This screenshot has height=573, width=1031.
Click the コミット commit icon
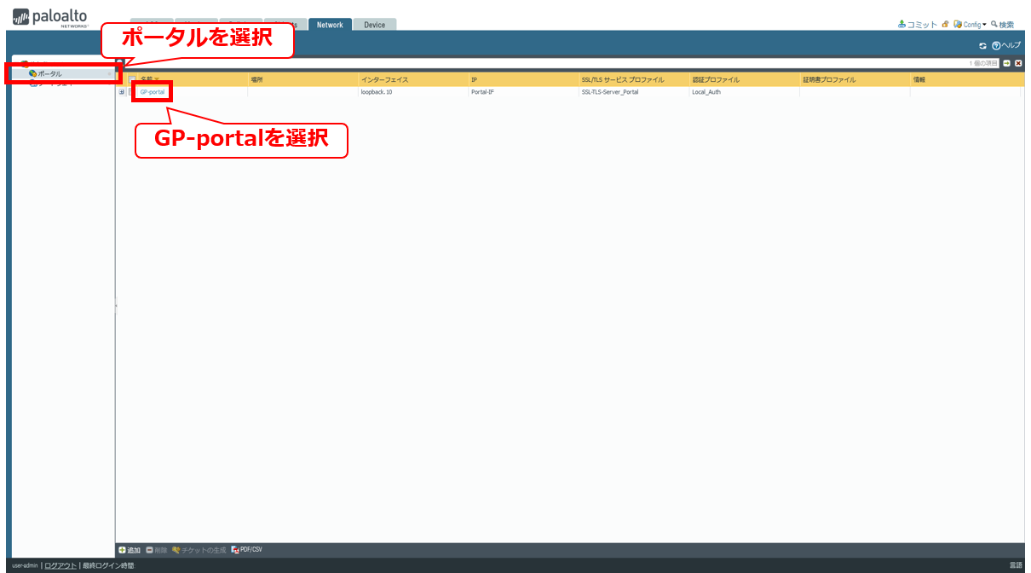tap(901, 24)
